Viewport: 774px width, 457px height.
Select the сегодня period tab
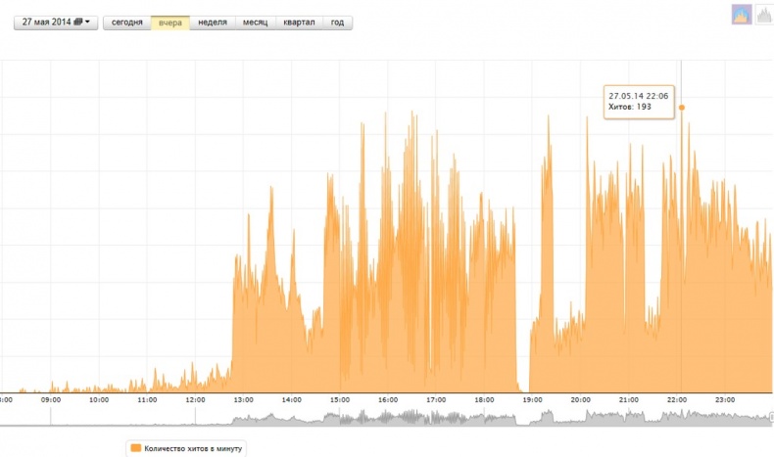click(x=126, y=22)
